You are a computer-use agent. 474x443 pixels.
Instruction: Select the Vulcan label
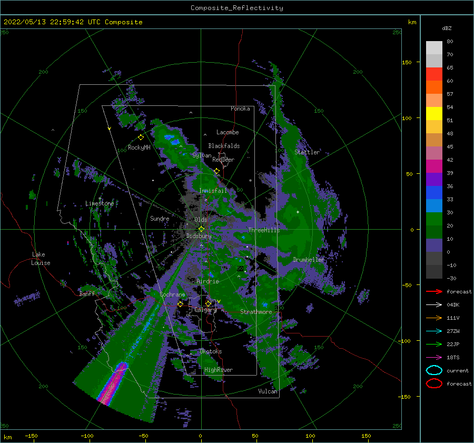coord(268,391)
